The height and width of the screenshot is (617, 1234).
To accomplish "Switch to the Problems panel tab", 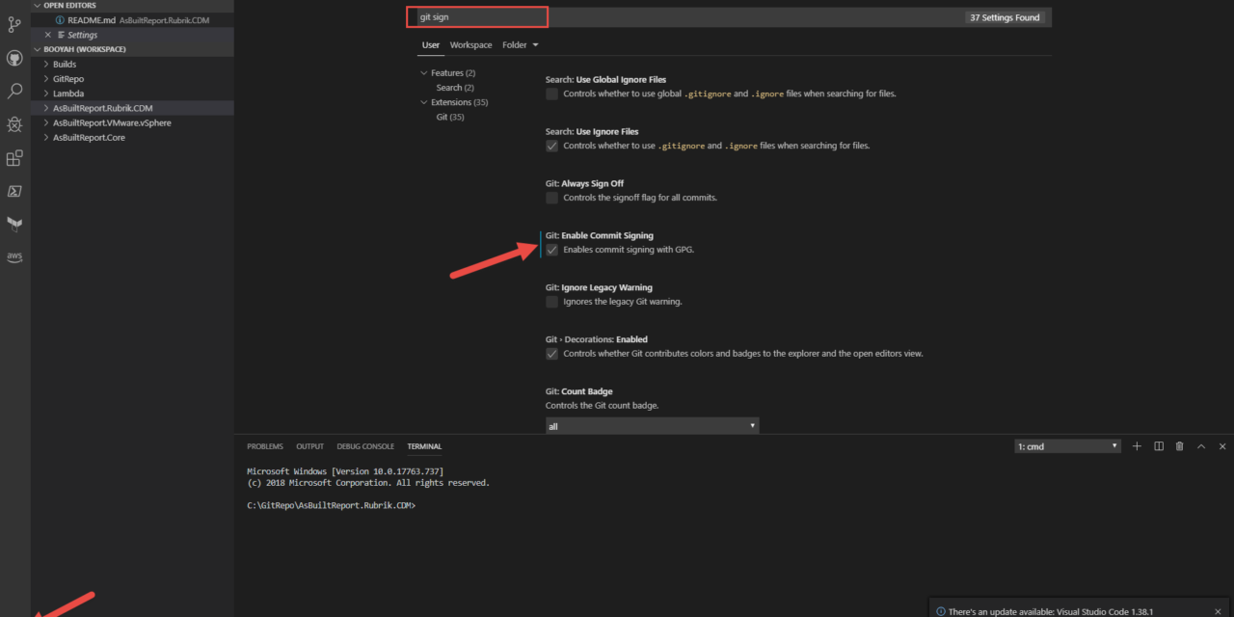I will click(265, 446).
